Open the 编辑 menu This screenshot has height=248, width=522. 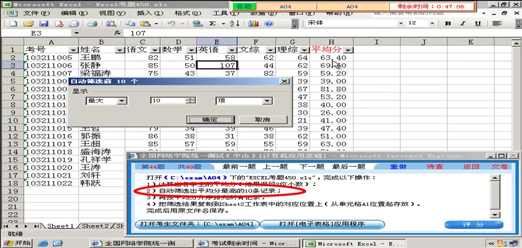[74, 13]
